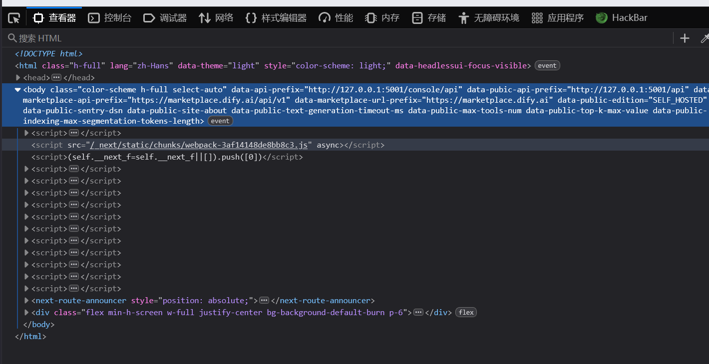Viewport: 709px width, 364px height.
Task: Click the data-public-text-generation-timeout-ms attribute
Action: click(x=318, y=111)
